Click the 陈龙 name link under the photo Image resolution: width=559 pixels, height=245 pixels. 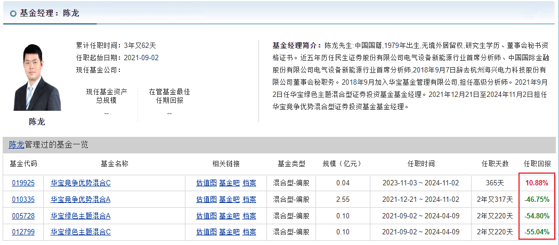[37, 121]
